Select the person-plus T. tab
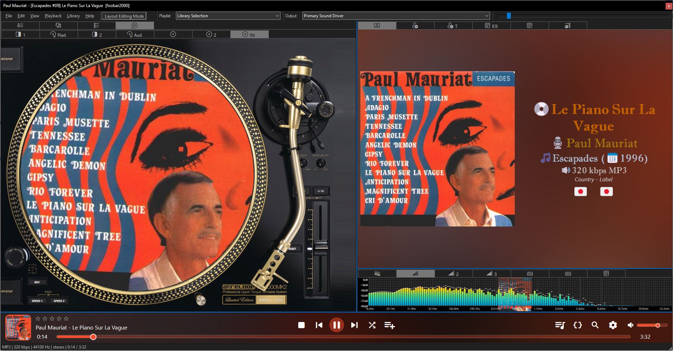Screen dimensions: 673x351 (453, 26)
